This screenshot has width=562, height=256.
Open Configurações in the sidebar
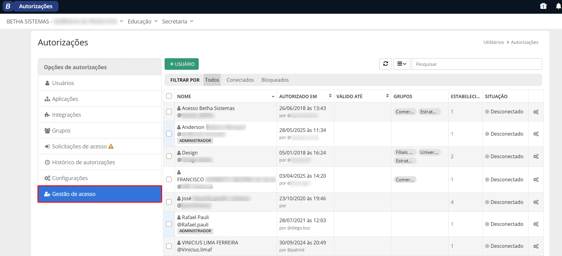[x=100, y=178]
